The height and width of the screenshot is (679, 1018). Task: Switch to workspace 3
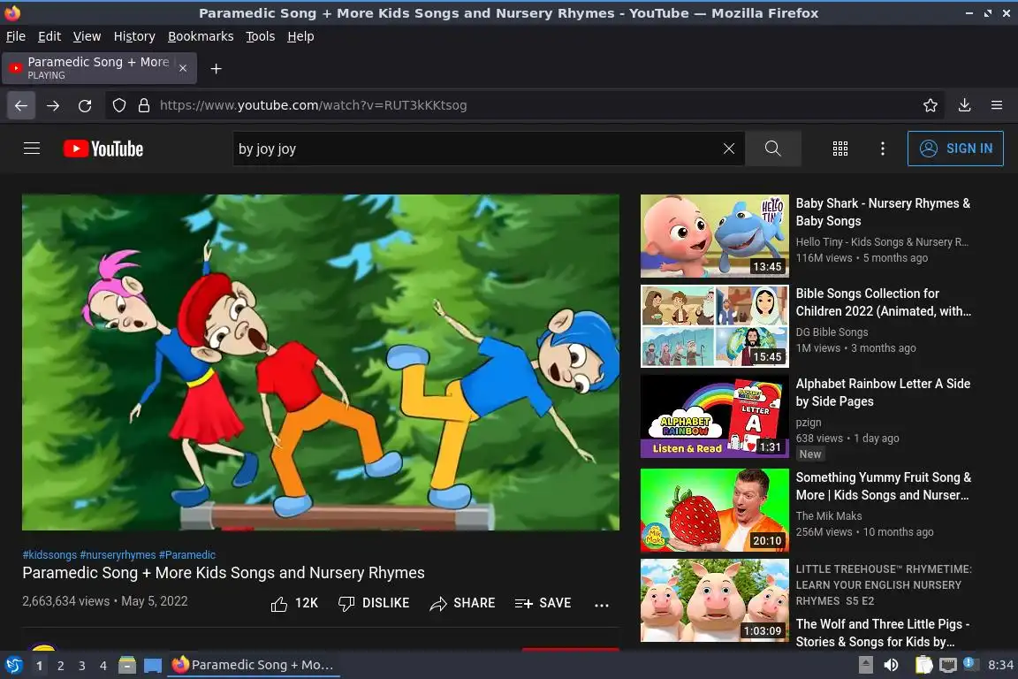(82, 666)
